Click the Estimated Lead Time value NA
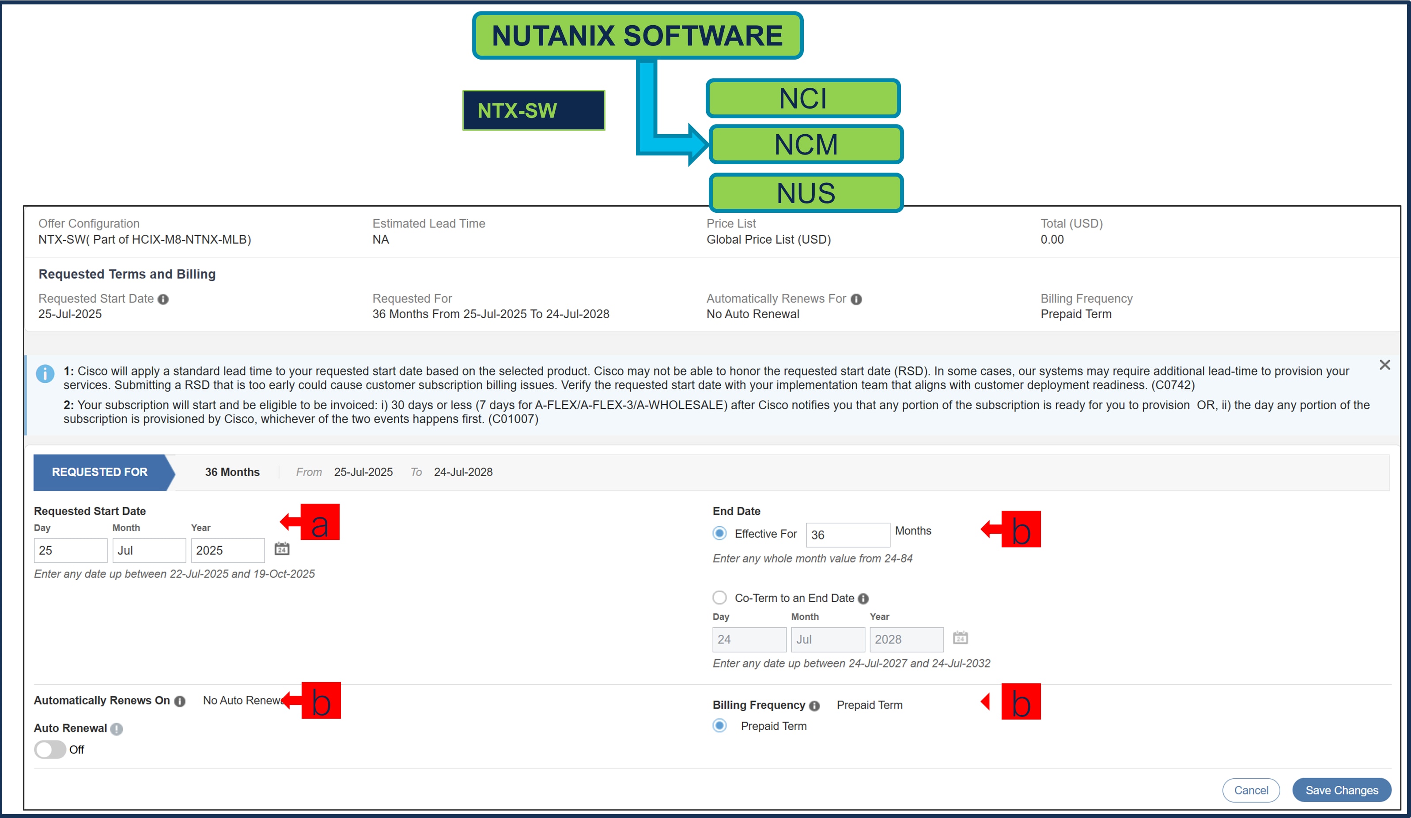 pos(380,239)
